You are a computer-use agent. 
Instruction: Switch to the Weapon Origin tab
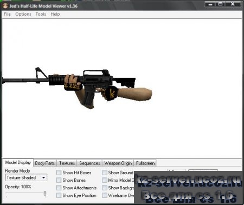pyautogui.click(x=118, y=163)
